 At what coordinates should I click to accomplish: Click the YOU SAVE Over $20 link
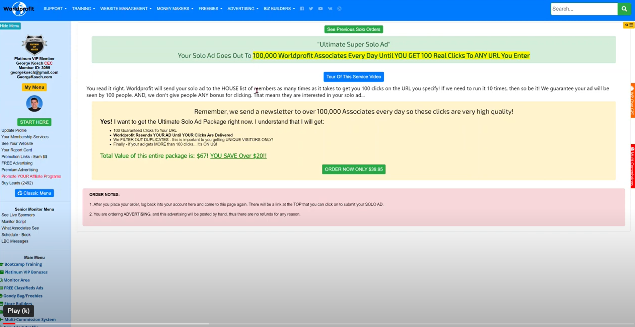pyautogui.click(x=238, y=156)
